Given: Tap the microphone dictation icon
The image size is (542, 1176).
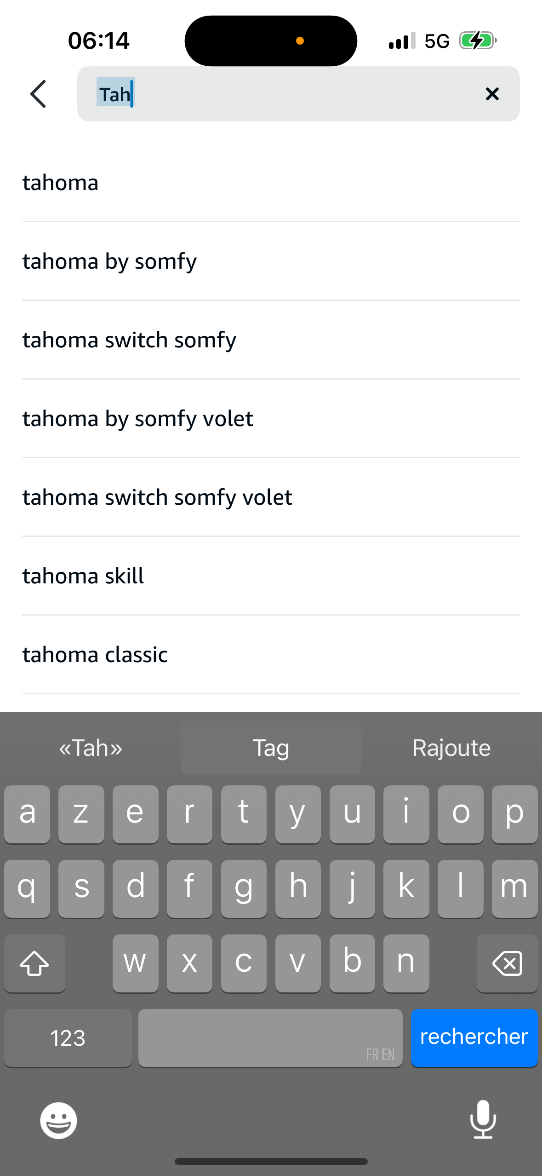Looking at the screenshot, I should click(483, 1119).
